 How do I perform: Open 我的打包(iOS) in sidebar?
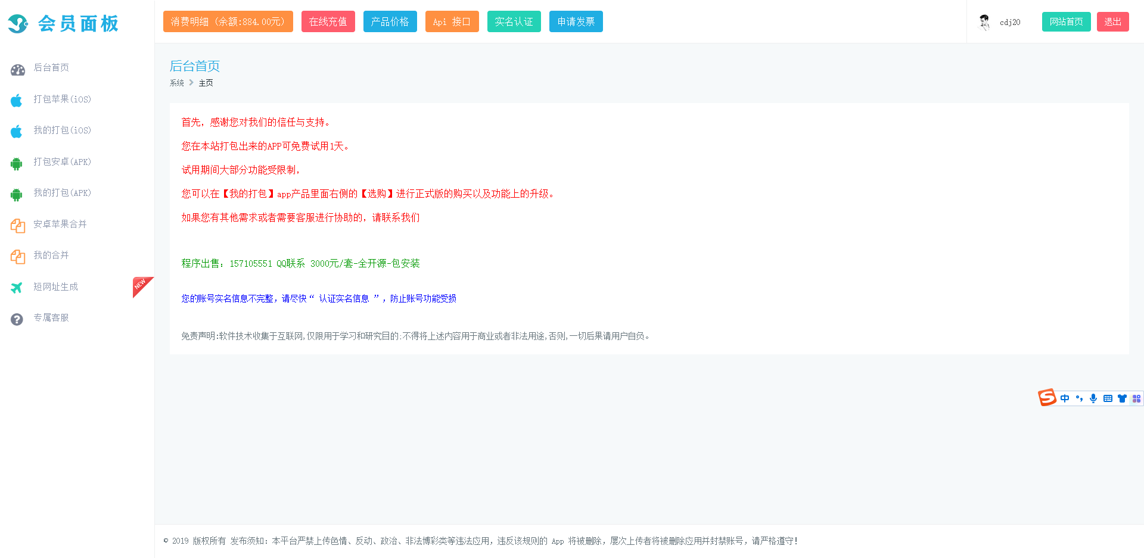(x=62, y=130)
